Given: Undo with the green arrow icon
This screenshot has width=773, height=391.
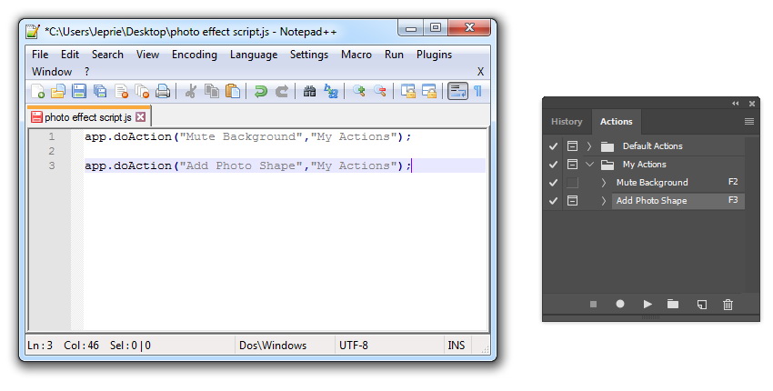Looking at the screenshot, I should [260, 91].
